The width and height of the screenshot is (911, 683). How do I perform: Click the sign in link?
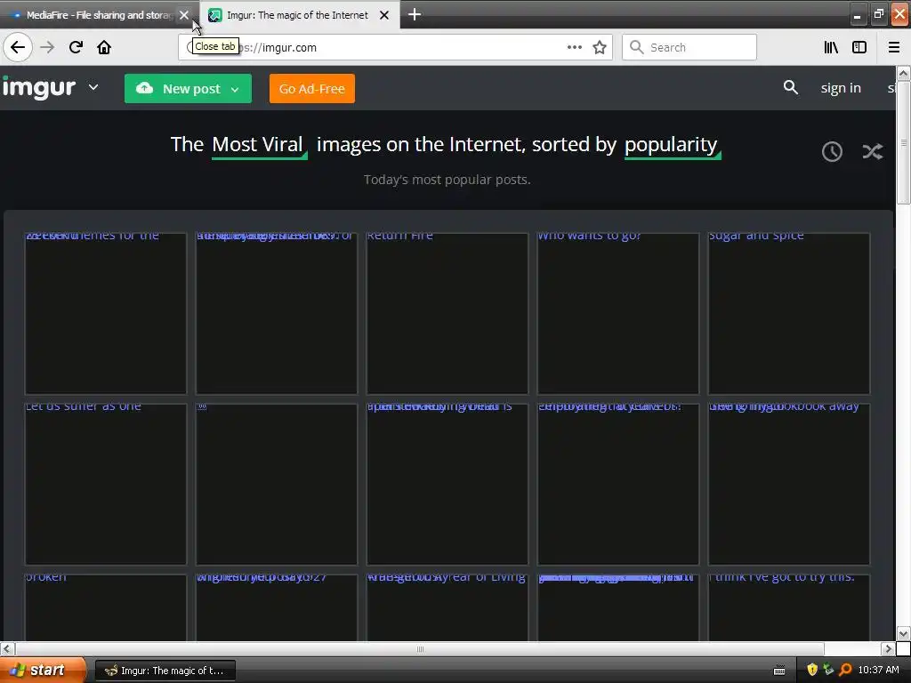click(x=841, y=88)
